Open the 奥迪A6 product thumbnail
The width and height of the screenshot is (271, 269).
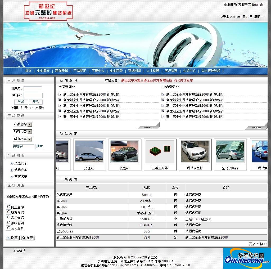(89, 152)
